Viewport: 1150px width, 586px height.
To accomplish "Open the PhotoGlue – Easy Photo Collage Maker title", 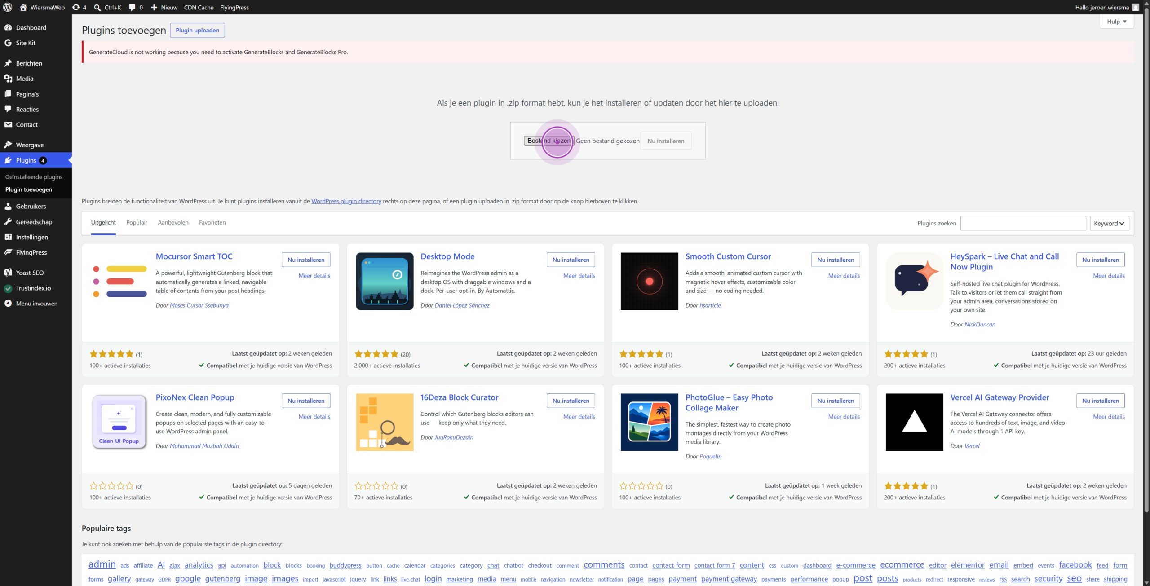I will tap(729, 402).
